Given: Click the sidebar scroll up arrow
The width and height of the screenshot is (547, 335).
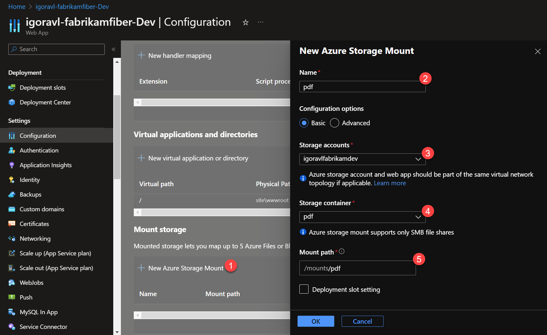Looking at the screenshot, I should [x=117, y=62].
